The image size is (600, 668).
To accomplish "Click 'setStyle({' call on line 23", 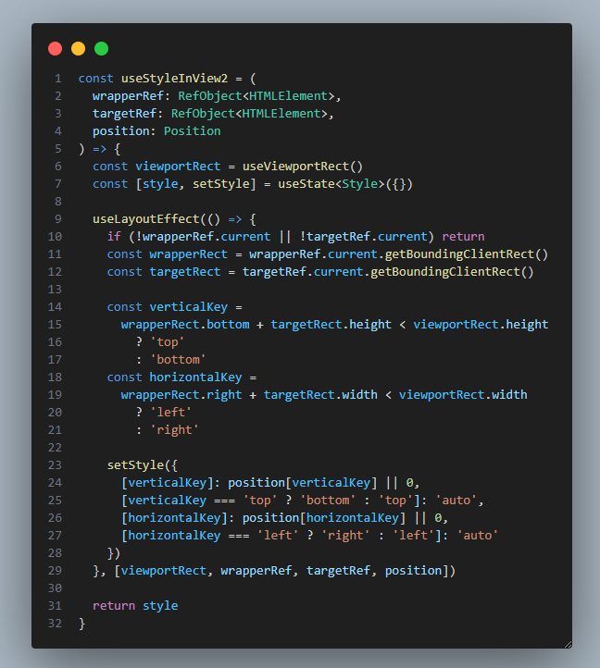I will [143, 465].
